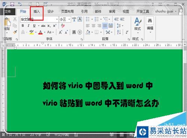Open text effects outlined A
The width and height of the screenshot is (187, 138).
(x=23, y=32)
